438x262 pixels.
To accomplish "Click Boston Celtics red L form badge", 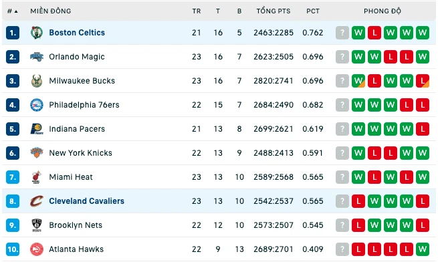I will tap(374, 33).
